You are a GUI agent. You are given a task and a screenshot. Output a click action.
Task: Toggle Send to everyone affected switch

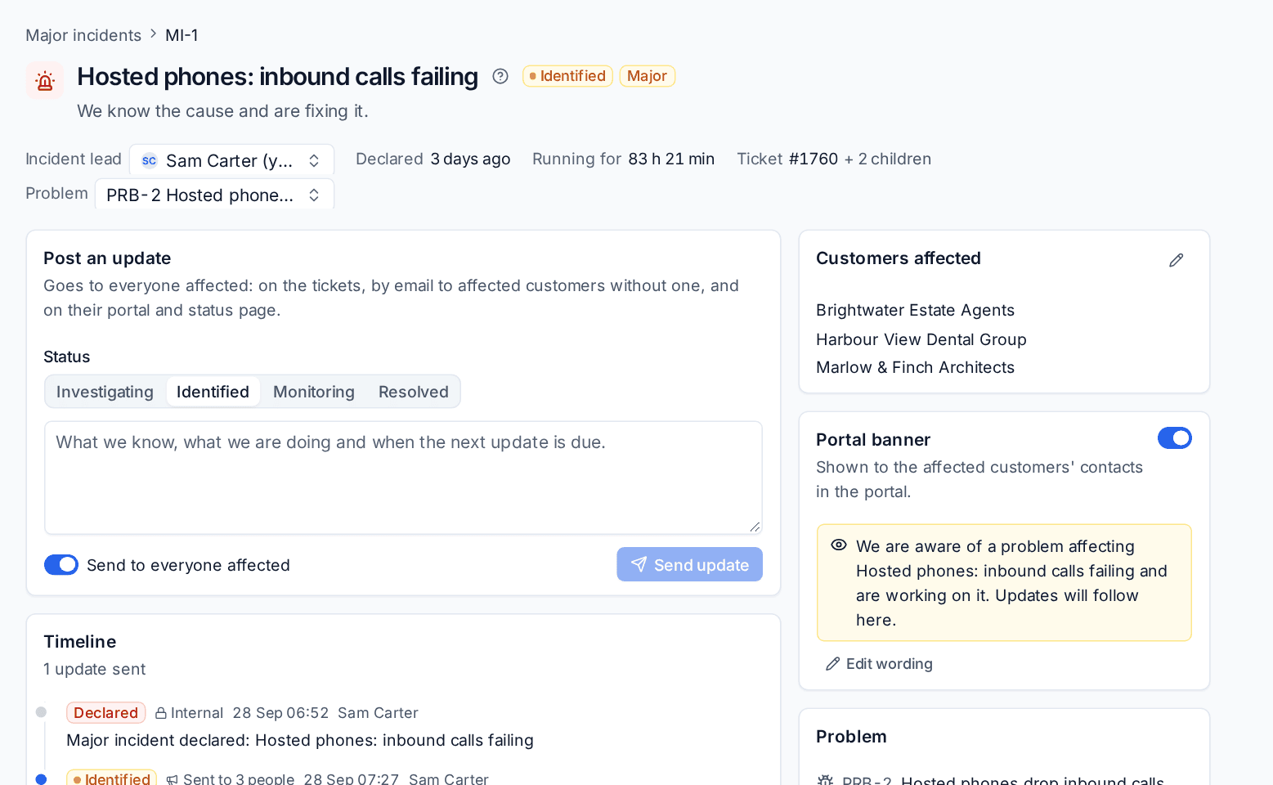(61, 565)
